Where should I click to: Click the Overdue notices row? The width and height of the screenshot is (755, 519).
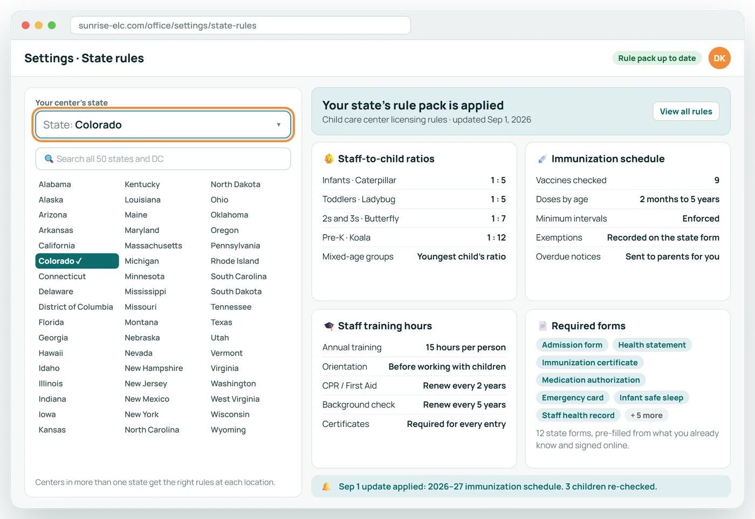[x=628, y=257]
